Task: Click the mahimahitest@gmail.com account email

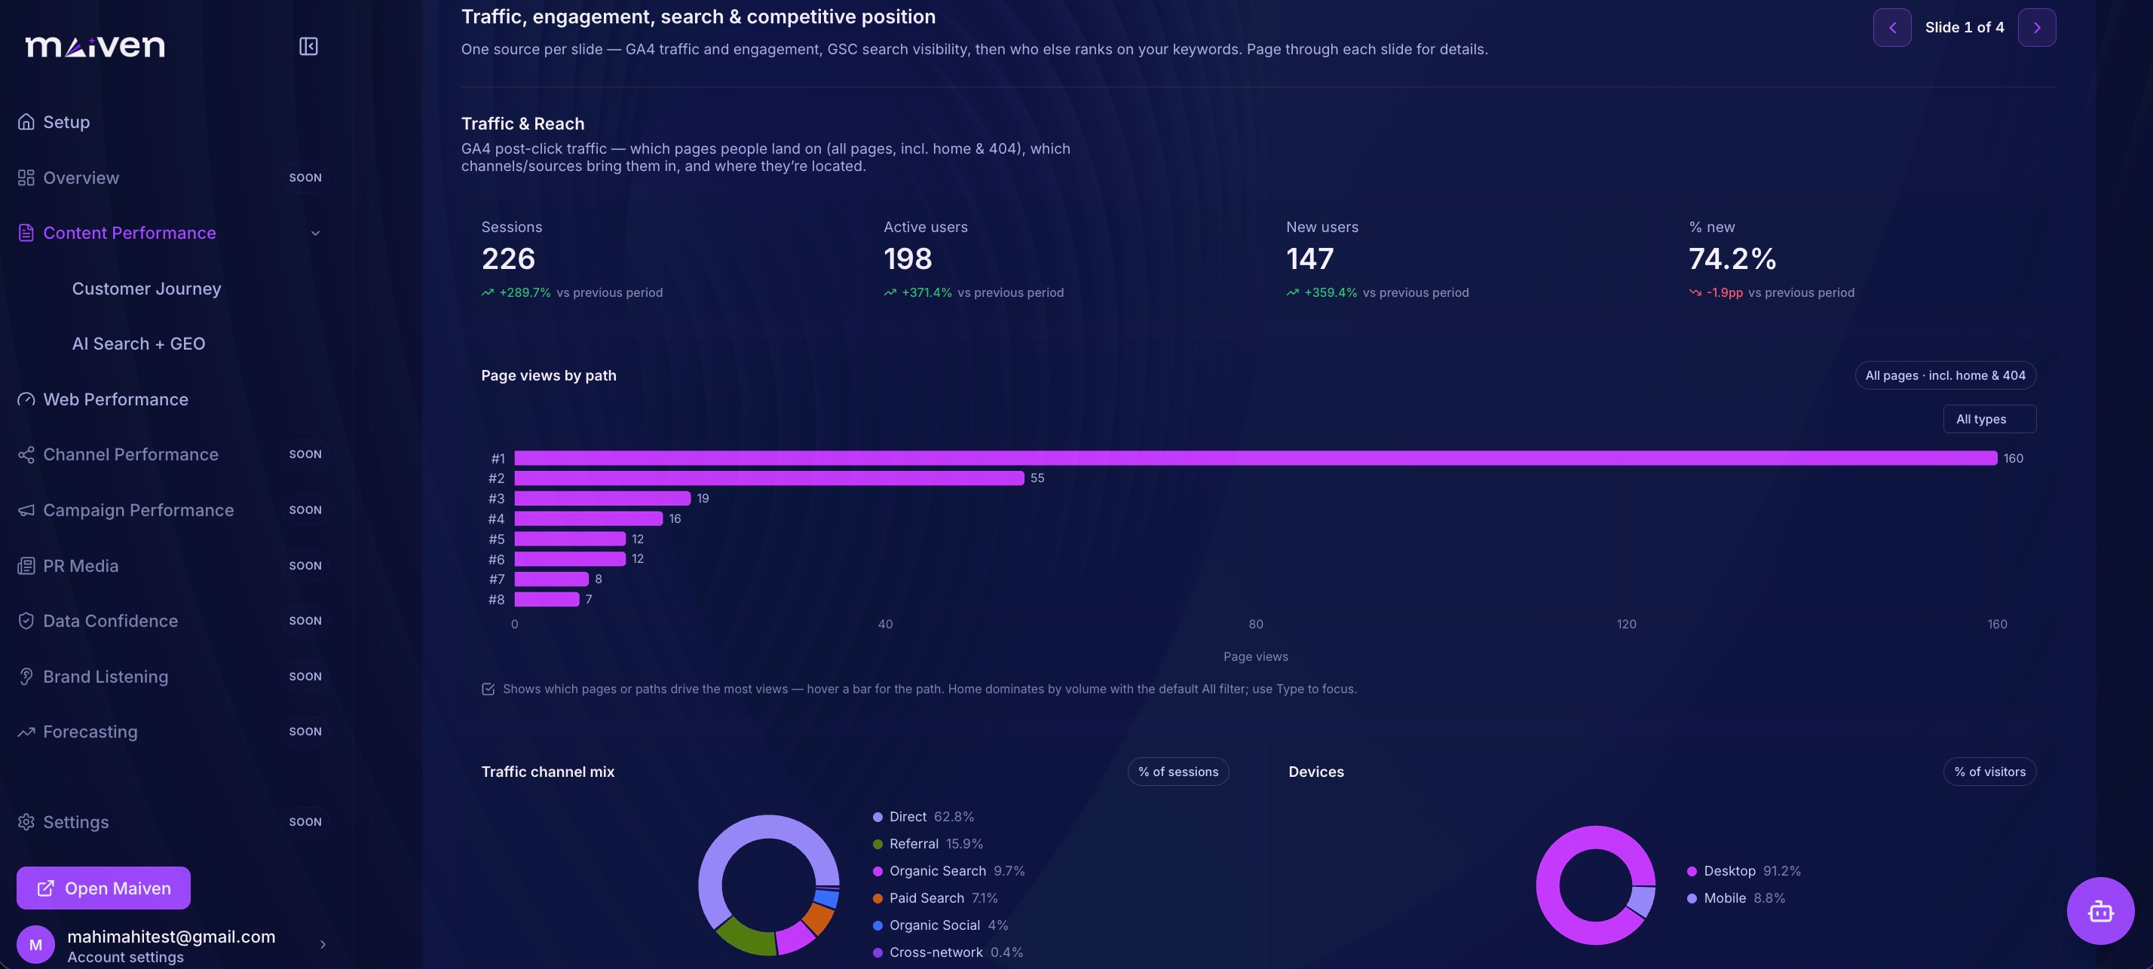Action: (x=171, y=937)
